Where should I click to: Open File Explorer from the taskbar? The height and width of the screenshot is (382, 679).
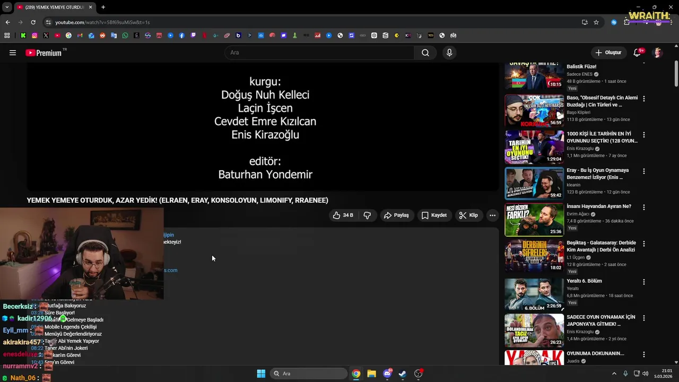pos(371,374)
